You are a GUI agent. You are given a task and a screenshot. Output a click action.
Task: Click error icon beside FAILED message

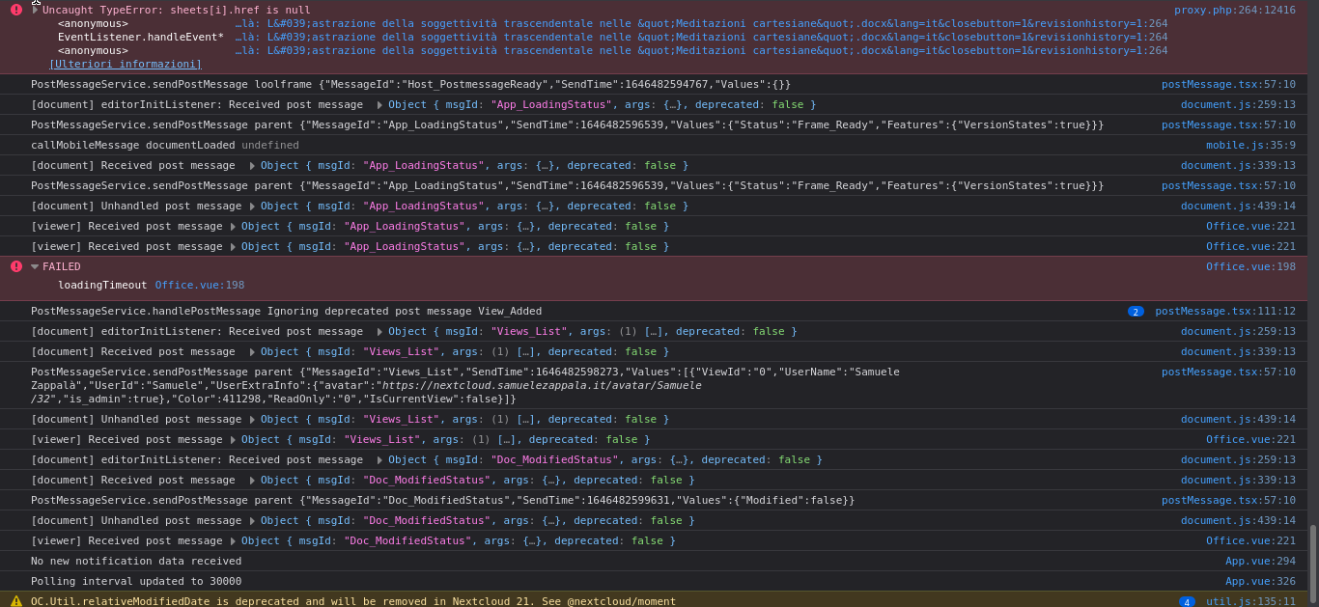coord(15,266)
